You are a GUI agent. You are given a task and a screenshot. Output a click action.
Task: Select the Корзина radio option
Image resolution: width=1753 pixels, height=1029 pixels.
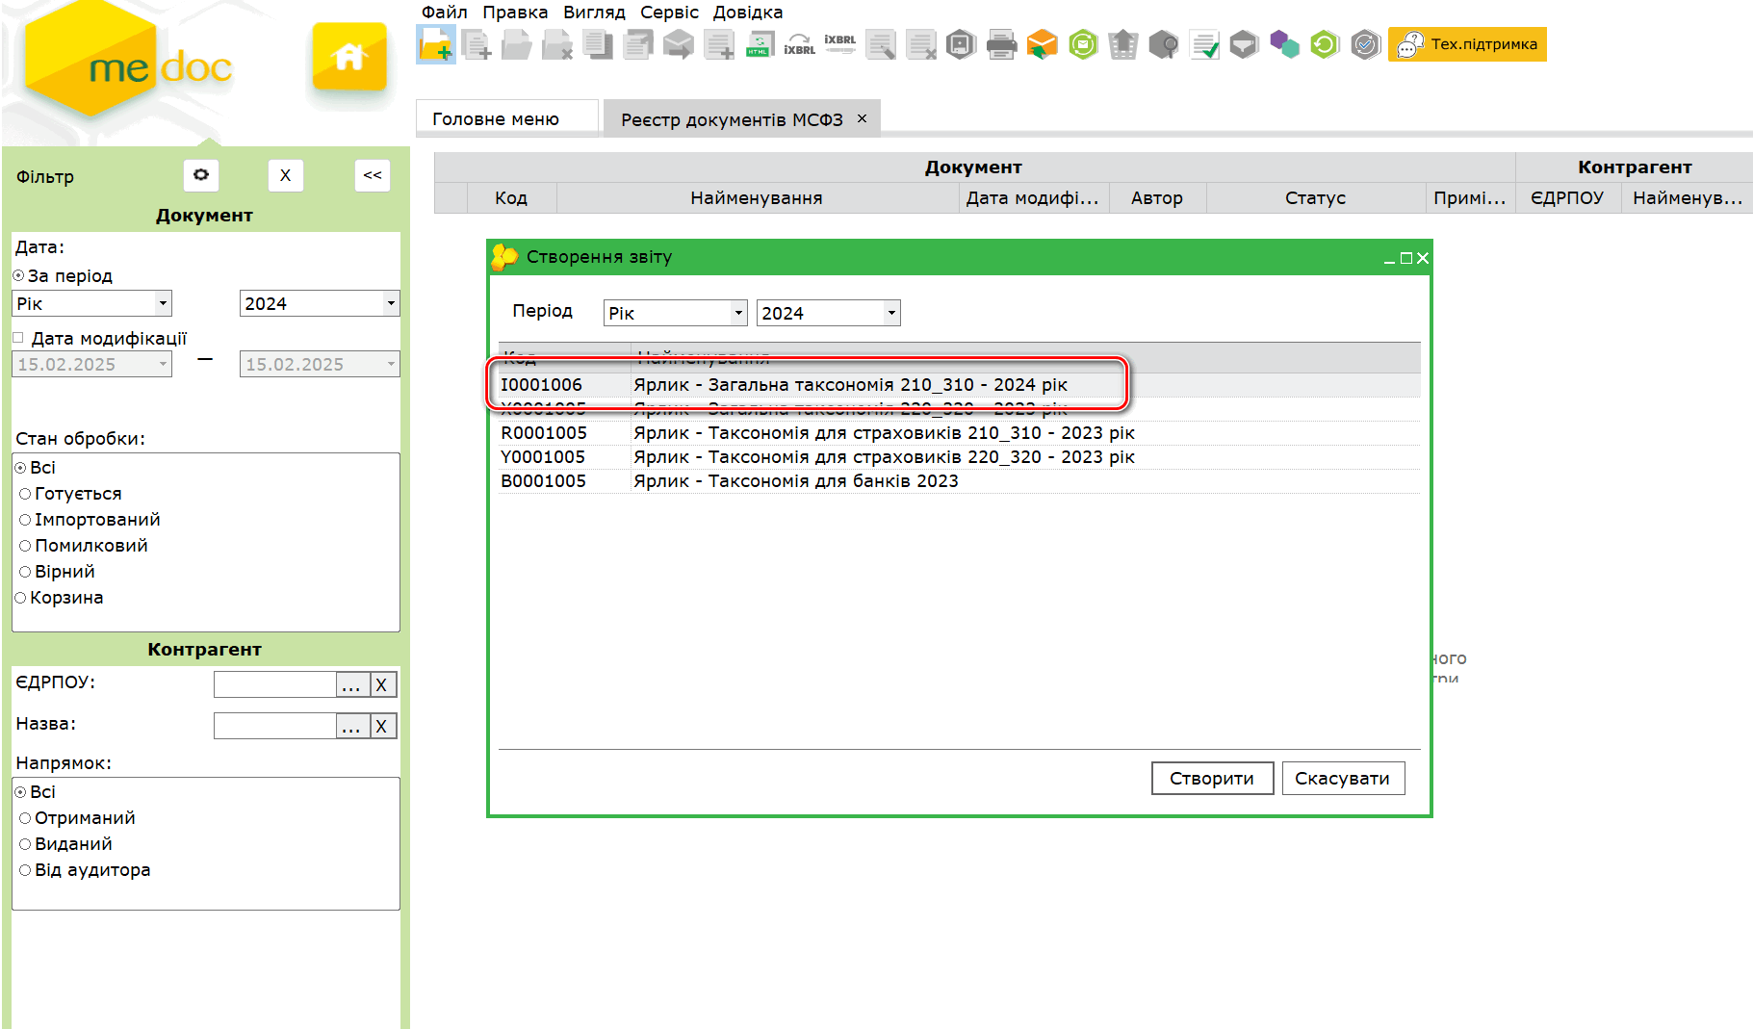[21, 598]
